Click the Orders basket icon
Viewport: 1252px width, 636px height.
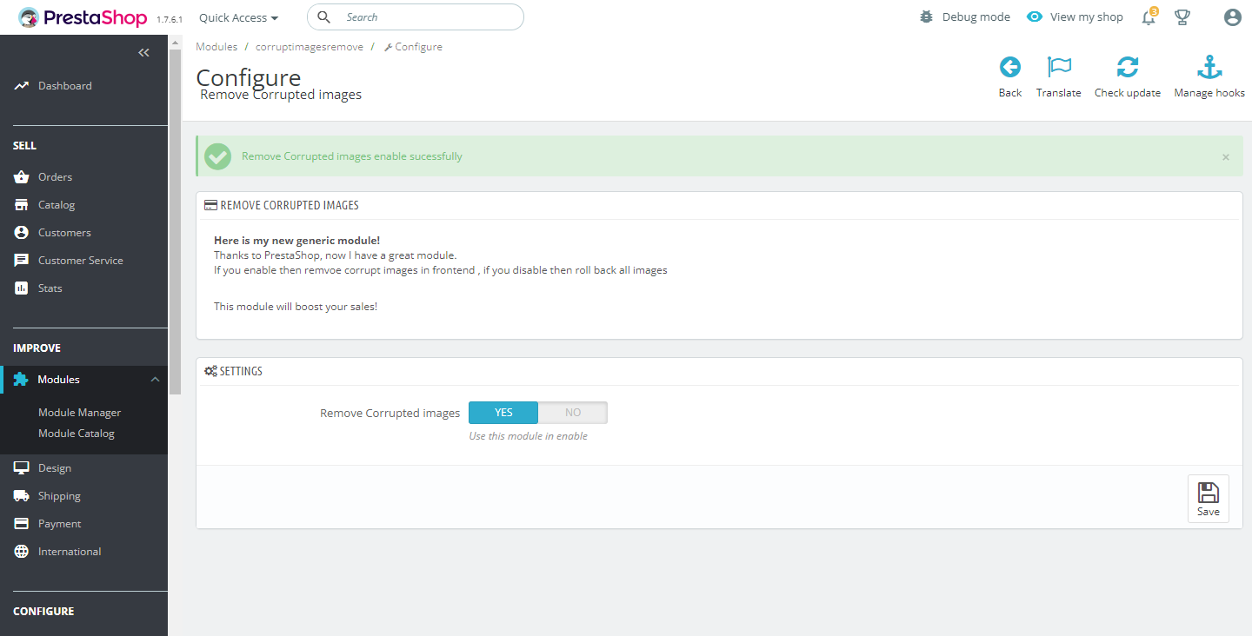22,177
